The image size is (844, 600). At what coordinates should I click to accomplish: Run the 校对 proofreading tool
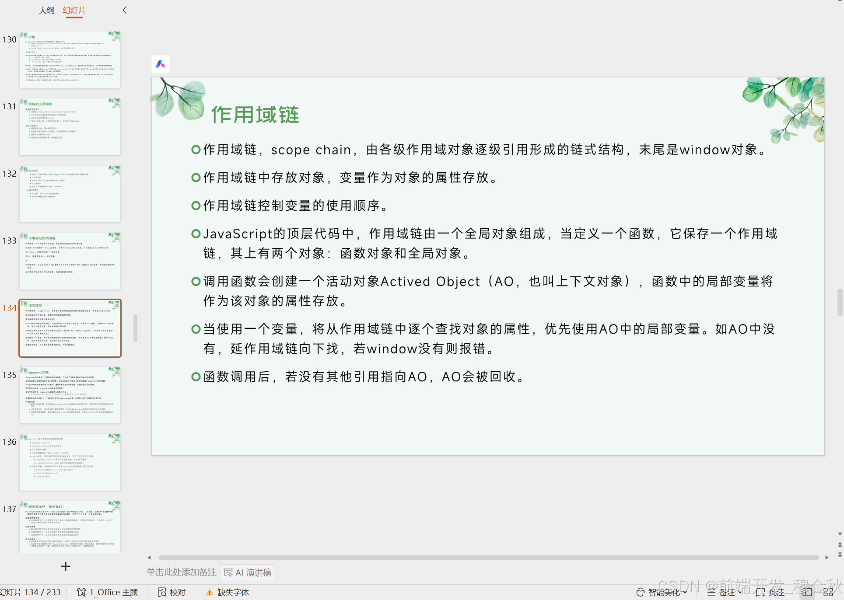[x=172, y=592]
